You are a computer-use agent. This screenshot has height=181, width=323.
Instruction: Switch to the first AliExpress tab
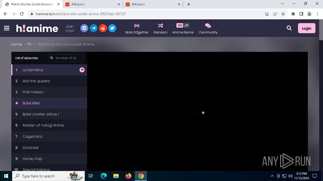pos(93,4)
